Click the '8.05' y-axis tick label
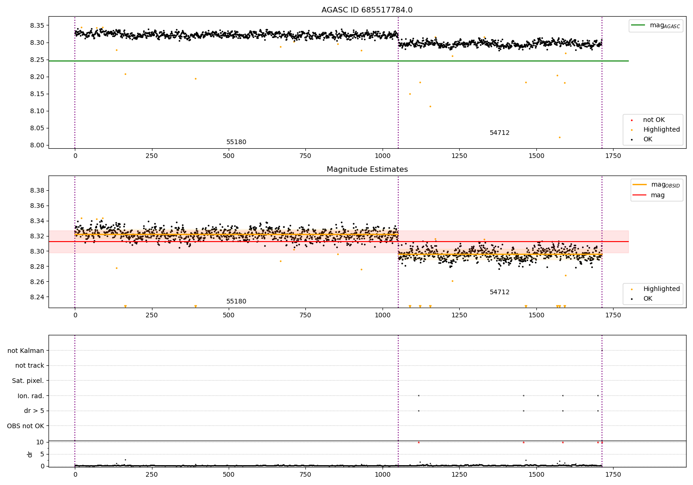The height and width of the screenshot is (485, 693). coord(36,128)
